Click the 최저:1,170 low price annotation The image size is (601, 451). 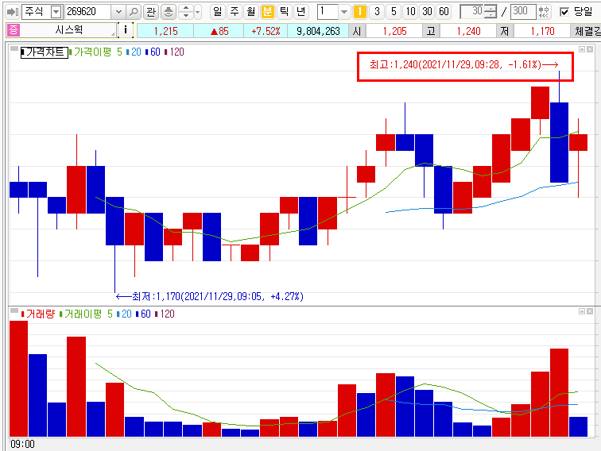[x=210, y=297]
